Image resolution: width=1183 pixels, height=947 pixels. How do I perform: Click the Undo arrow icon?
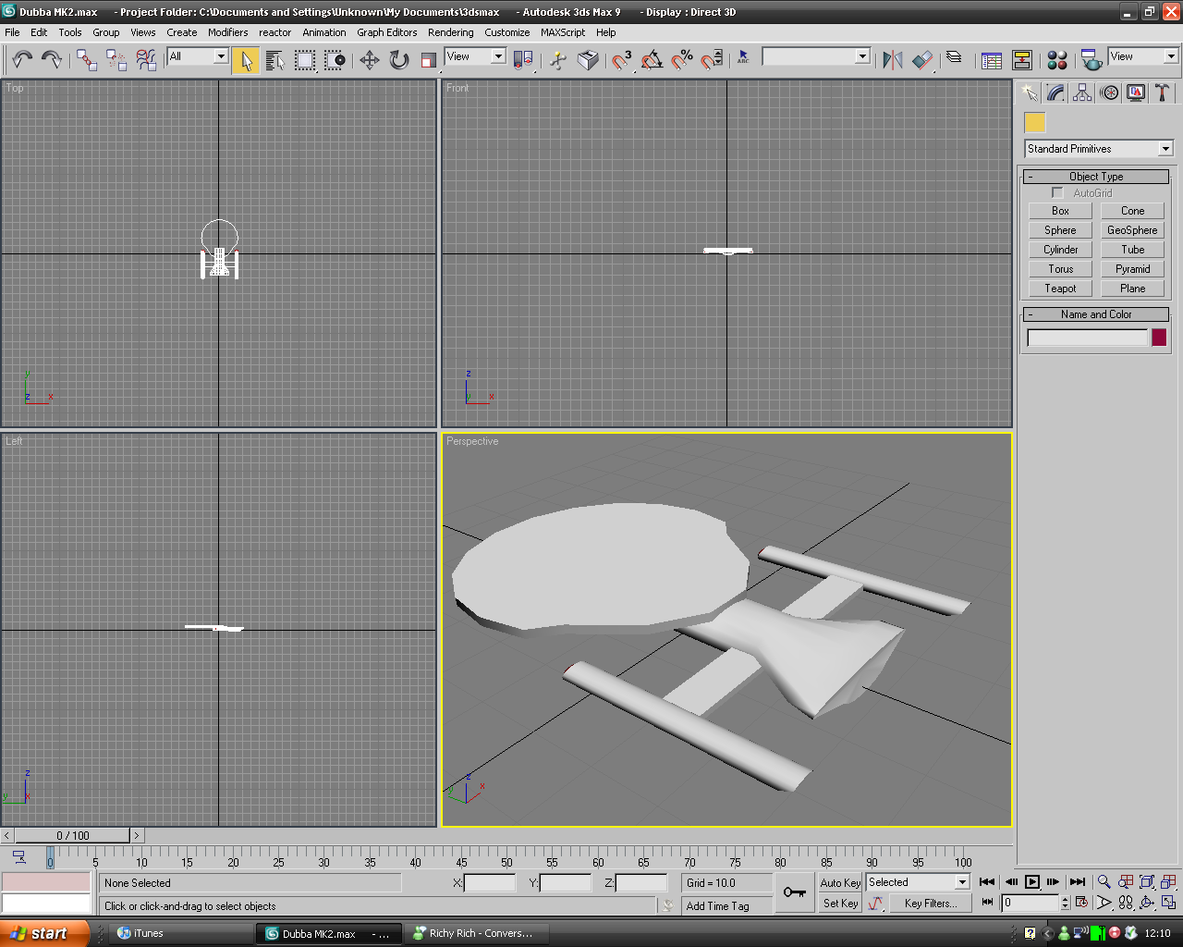tap(22, 60)
